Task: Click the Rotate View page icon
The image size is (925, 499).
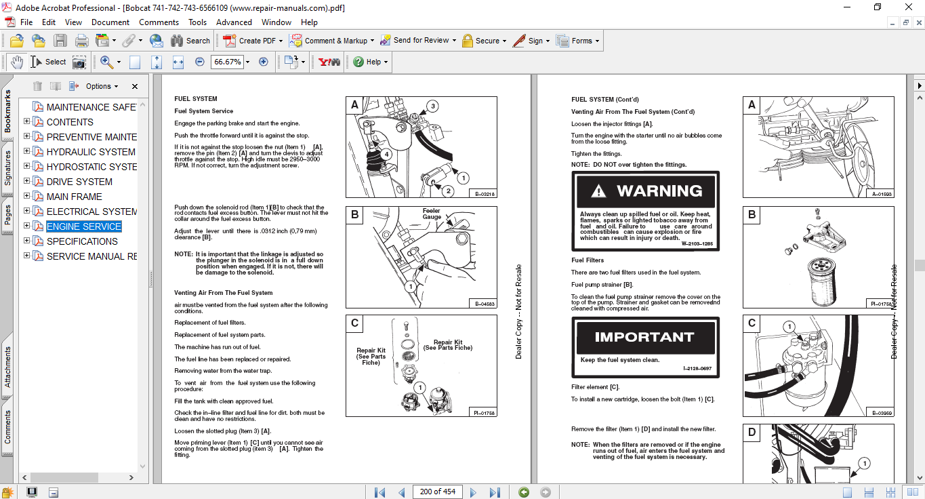Action: point(291,62)
